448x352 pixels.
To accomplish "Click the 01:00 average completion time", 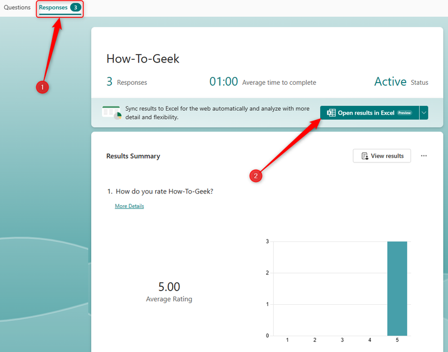I will 224,81.
